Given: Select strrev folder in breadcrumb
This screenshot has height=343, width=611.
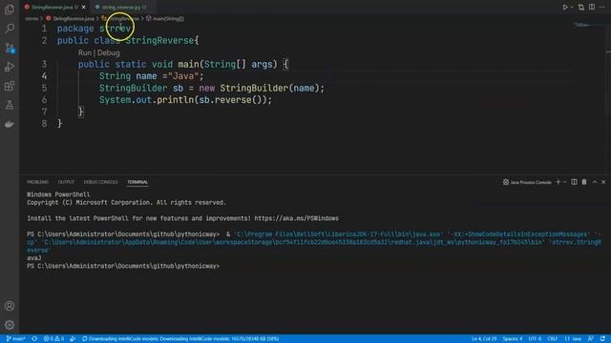Looking at the screenshot, I should (x=32, y=19).
